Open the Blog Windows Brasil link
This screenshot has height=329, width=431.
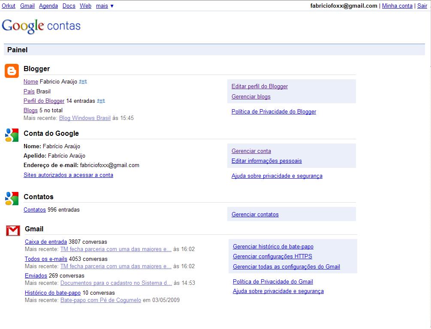[x=85, y=118]
